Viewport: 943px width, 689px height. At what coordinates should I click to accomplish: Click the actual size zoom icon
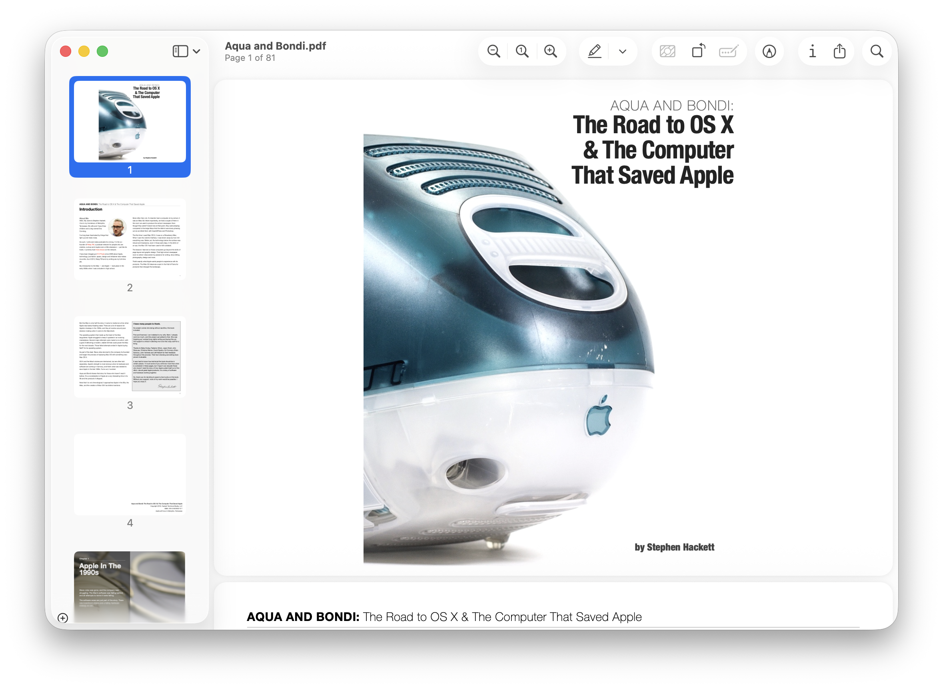point(522,51)
